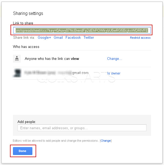Viewport: 164px width, 165px height.
Task: Click the Editors will be allowed notice text
Action: (x=56, y=141)
